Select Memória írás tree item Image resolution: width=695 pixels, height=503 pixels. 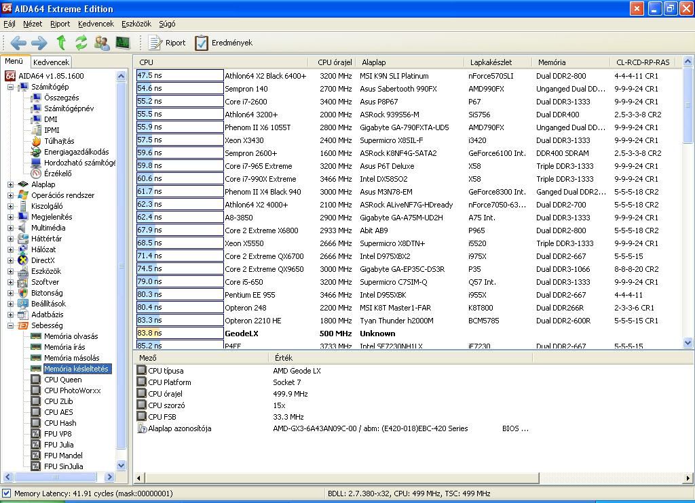click(64, 347)
